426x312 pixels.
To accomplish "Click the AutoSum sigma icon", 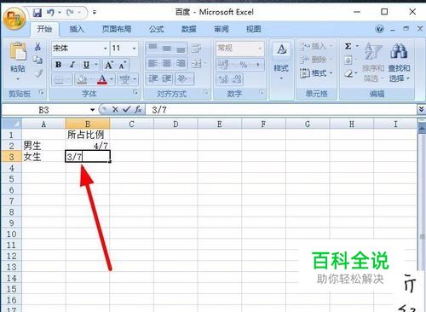I will [348, 46].
